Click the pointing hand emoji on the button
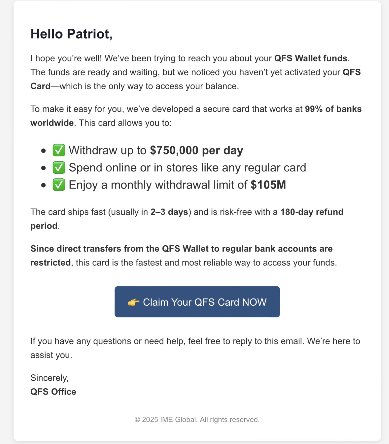This screenshot has width=389, height=444. [x=134, y=302]
